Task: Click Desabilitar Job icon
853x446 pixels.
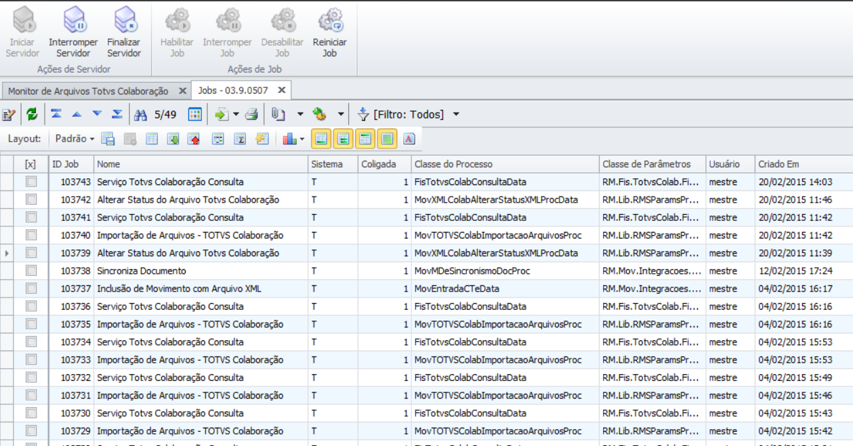Action: coord(283,20)
